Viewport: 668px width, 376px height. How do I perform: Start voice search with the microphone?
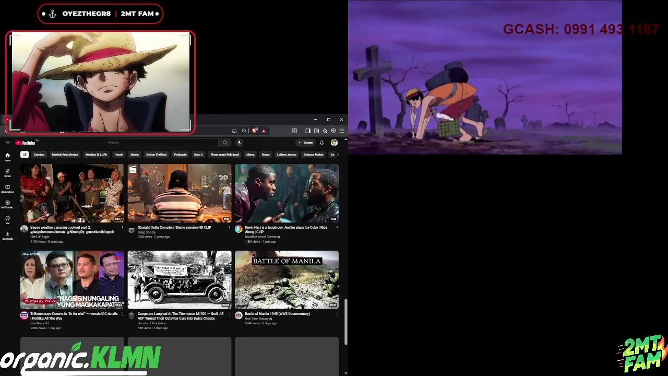pos(239,143)
